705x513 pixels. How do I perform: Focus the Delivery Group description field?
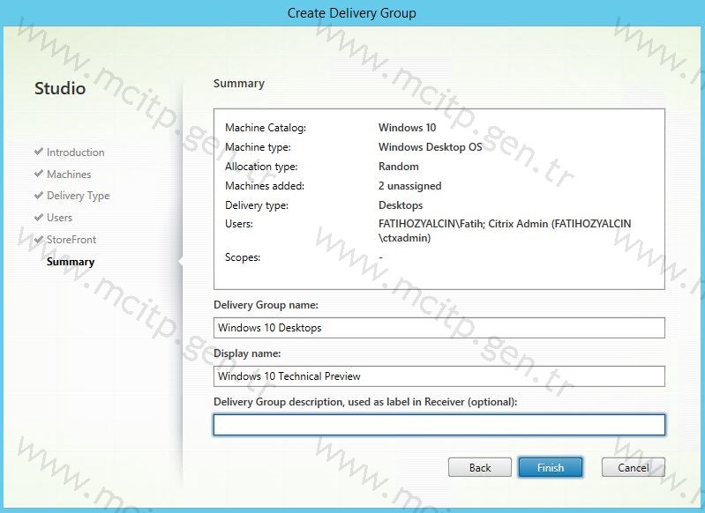(x=439, y=425)
